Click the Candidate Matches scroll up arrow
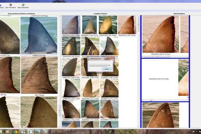This screenshot has height=134, width=201. pyautogui.click(x=138, y=16)
